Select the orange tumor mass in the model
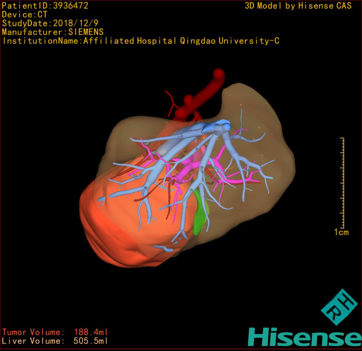This screenshot has width=362, height=351. (114, 227)
